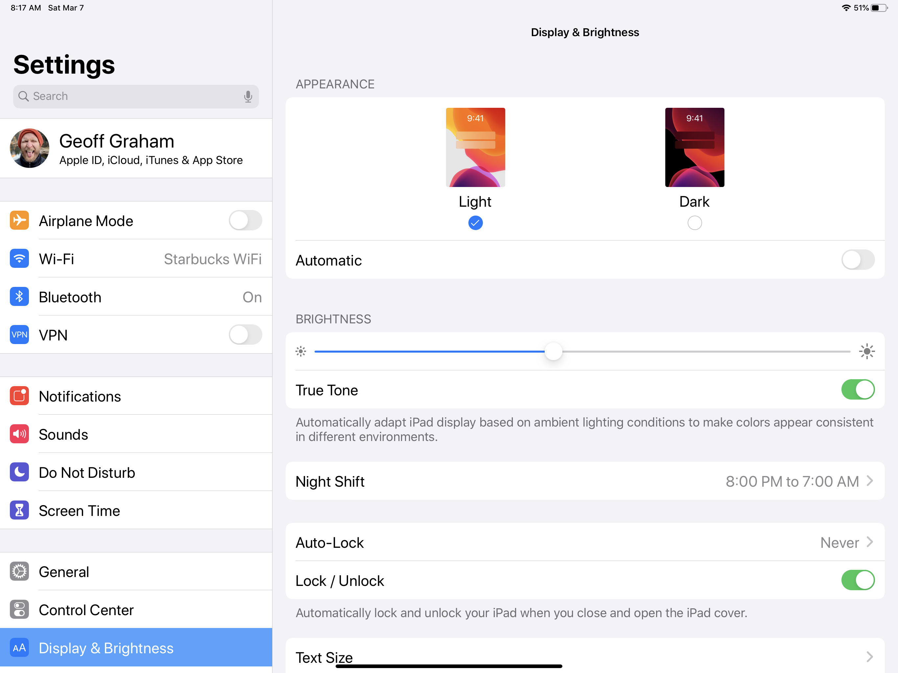Select the Dark appearance radio button
Screen dimensions: 898x673
click(x=695, y=223)
